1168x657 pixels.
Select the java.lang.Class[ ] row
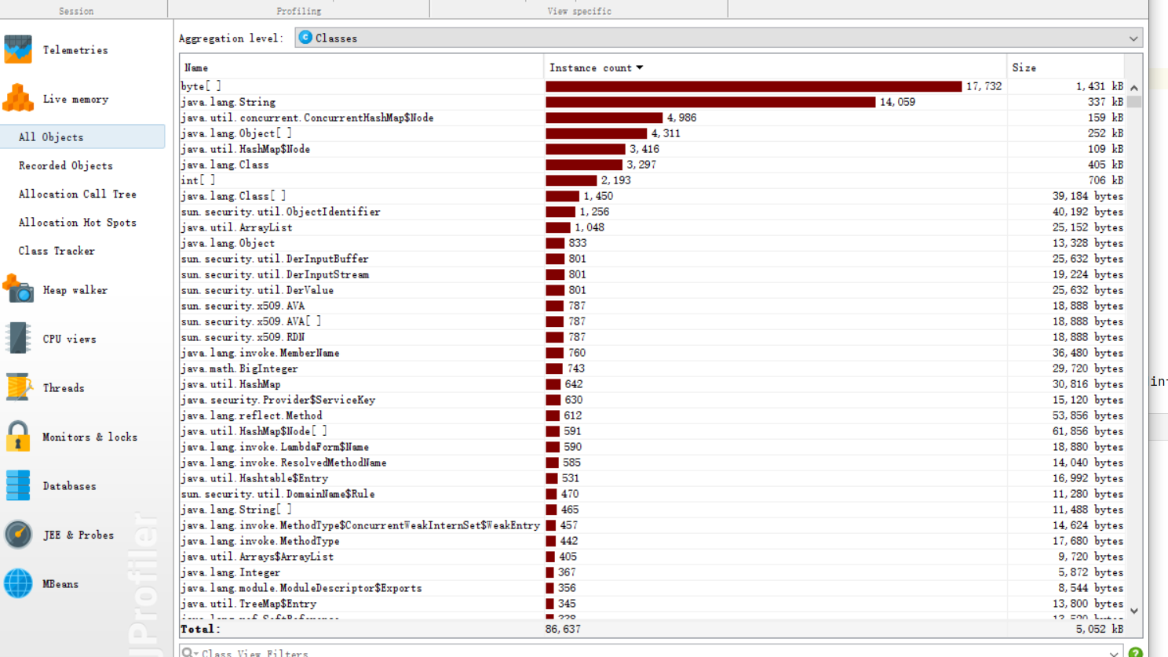click(652, 196)
